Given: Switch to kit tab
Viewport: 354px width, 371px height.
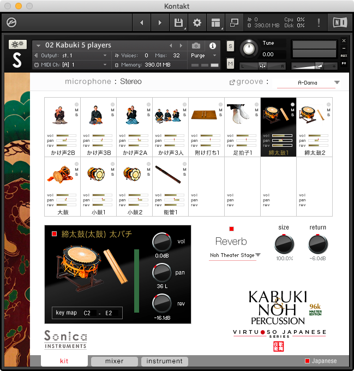Looking at the screenshot, I should [64, 361].
